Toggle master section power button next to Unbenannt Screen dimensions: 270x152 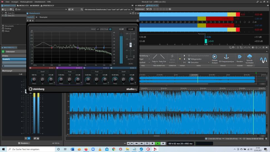[x=3, y=52]
